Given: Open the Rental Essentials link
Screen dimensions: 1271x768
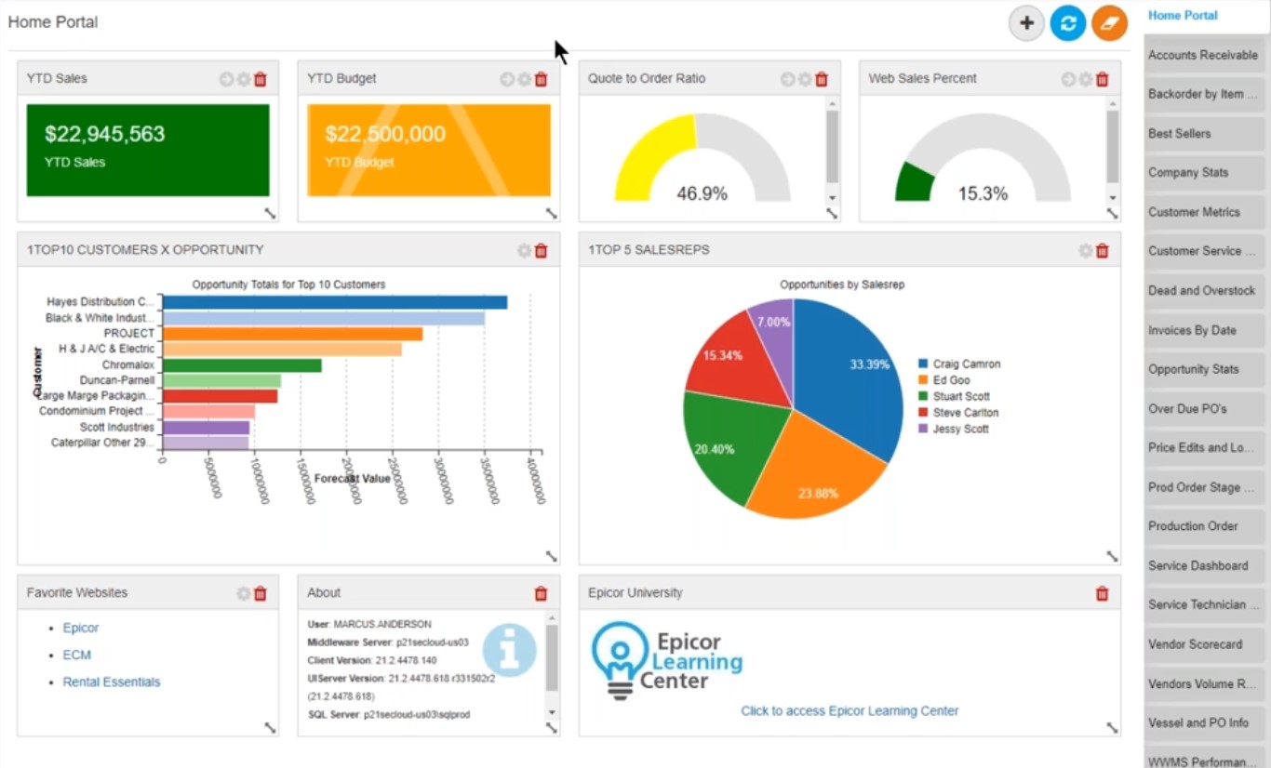Looking at the screenshot, I should (x=112, y=682).
